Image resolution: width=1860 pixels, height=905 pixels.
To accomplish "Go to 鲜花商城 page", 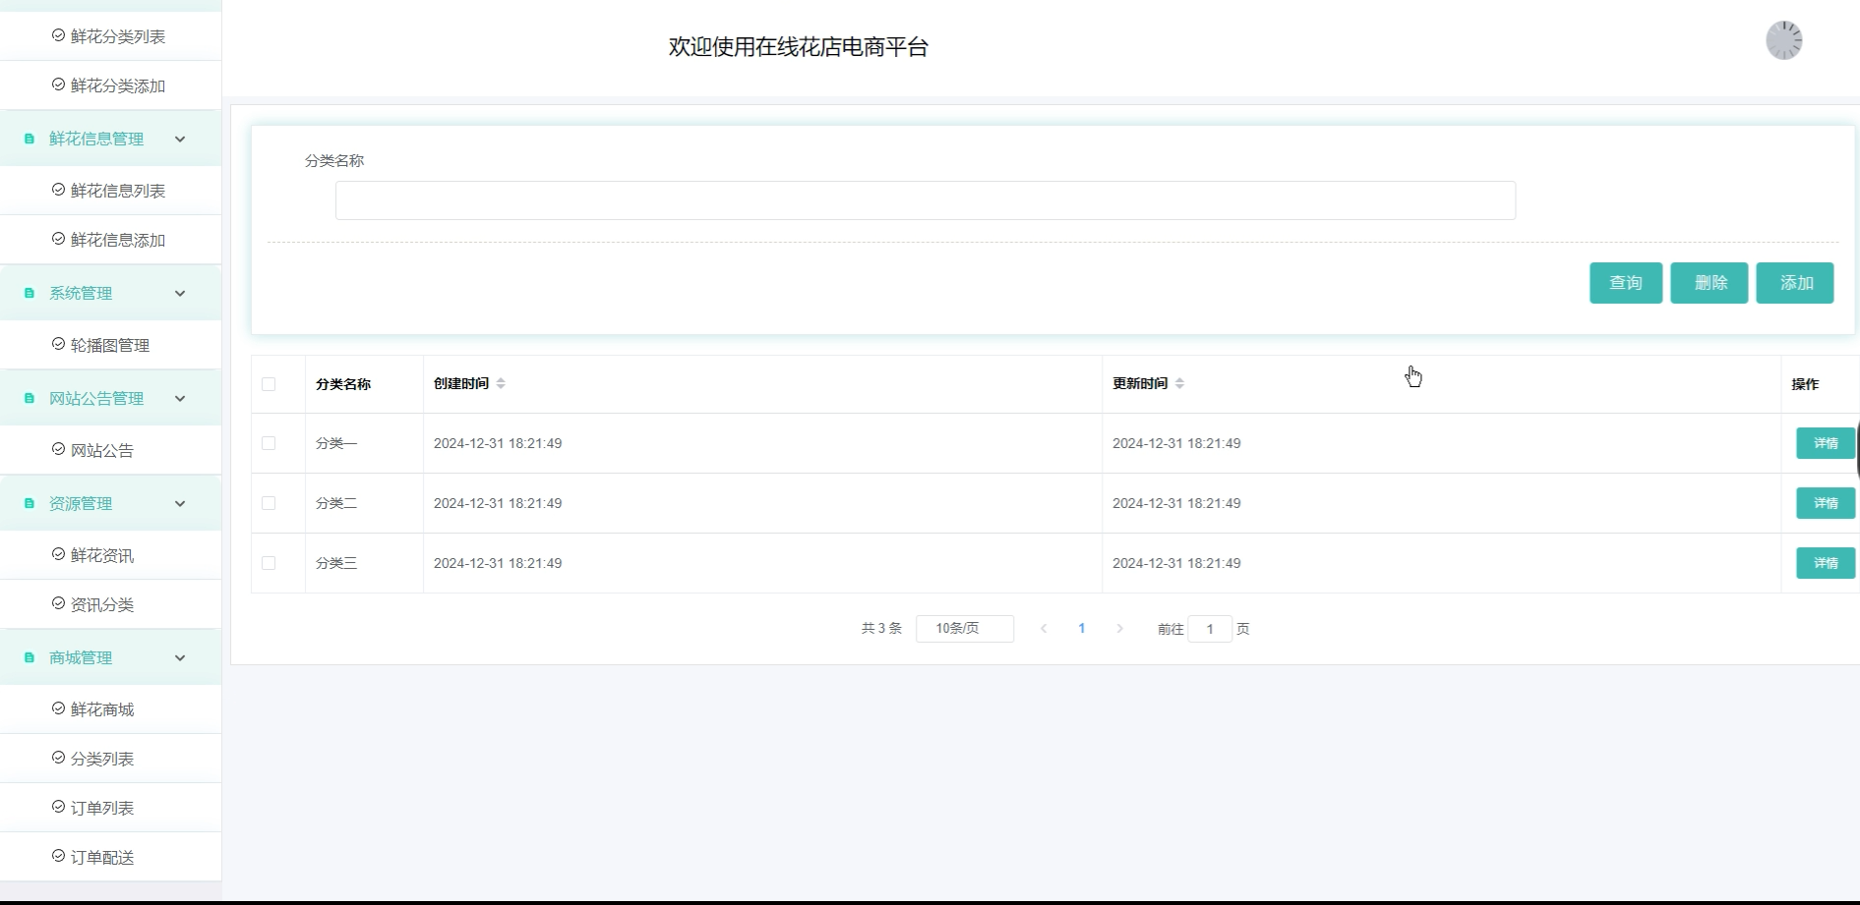I will tap(110, 709).
